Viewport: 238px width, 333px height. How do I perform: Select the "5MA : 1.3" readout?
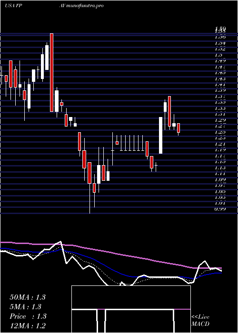[26, 307]
